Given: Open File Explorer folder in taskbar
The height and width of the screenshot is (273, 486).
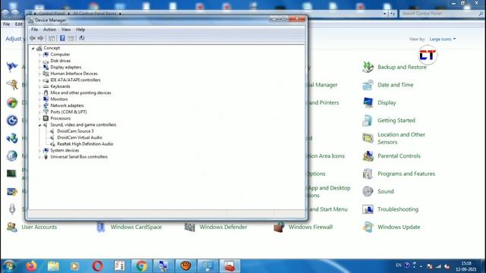Looking at the screenshot, I should 53,266.
